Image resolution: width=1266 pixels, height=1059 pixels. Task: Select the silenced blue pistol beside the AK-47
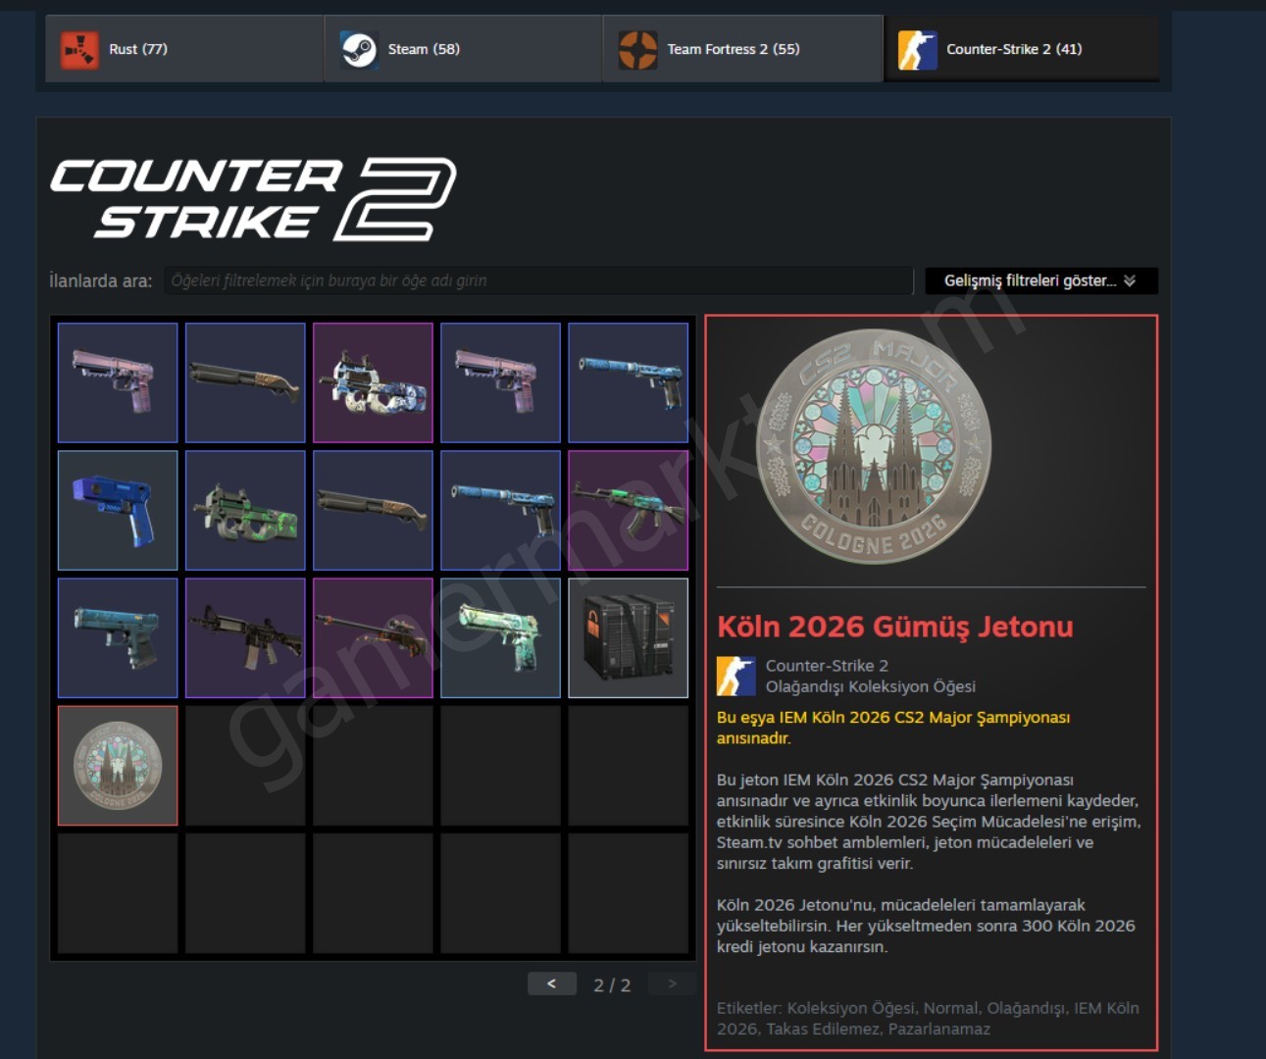coord(500,510)
